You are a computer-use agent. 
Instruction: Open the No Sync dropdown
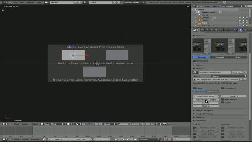[x=149, y=139]
